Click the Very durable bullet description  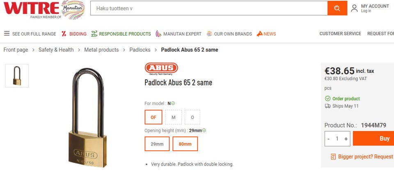coord(192,164)
